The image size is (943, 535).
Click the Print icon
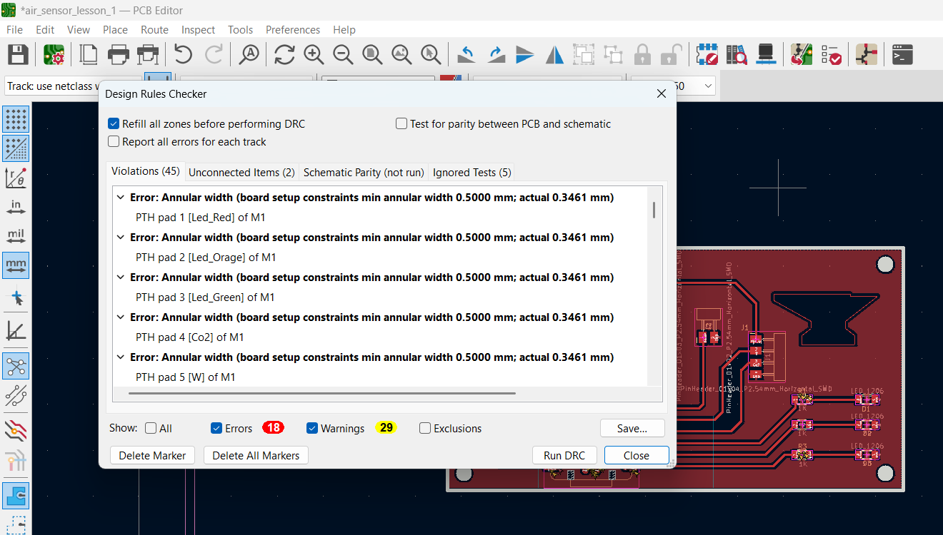click(x=118, y=54)
